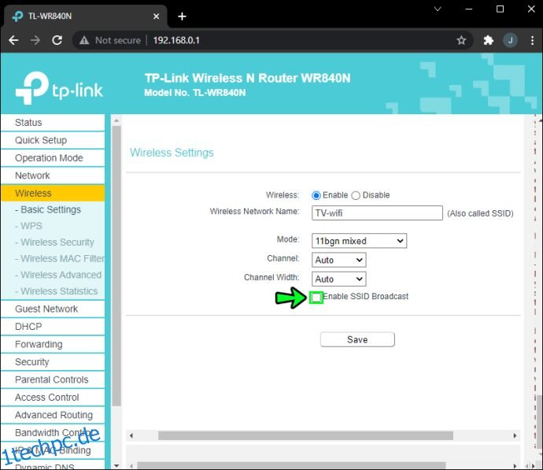
Task: Open Quick Setup in the sidebar
Action: pyautogui.click(x=53, y=140)
